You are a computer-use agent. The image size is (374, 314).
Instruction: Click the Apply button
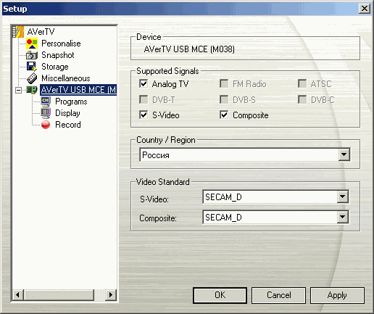pos(337,295)
